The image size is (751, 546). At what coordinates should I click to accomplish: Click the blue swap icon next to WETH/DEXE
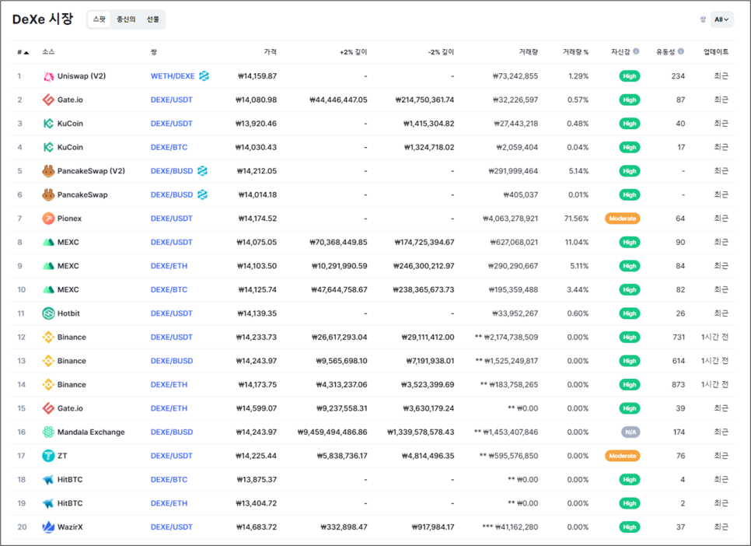(x=204, y=76)
